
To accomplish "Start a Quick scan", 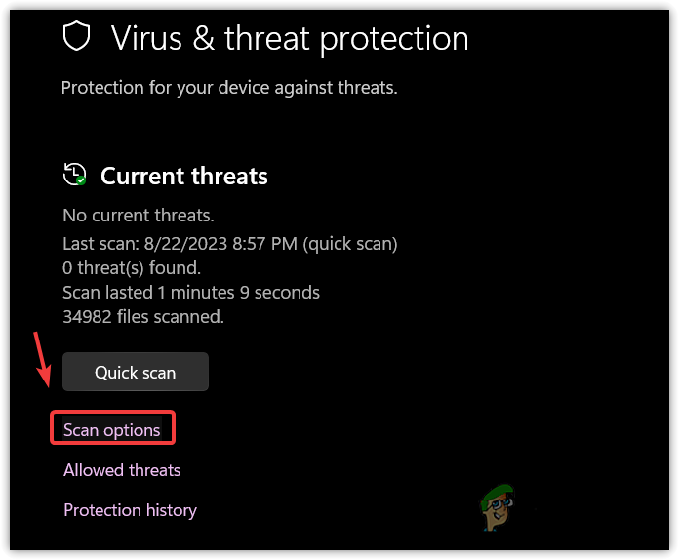I will coord(136,372).
